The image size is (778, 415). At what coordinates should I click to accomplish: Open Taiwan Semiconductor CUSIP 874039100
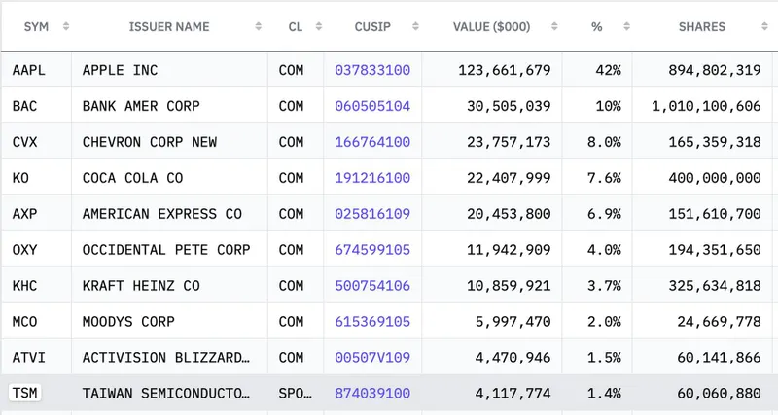tap(372, 394)
